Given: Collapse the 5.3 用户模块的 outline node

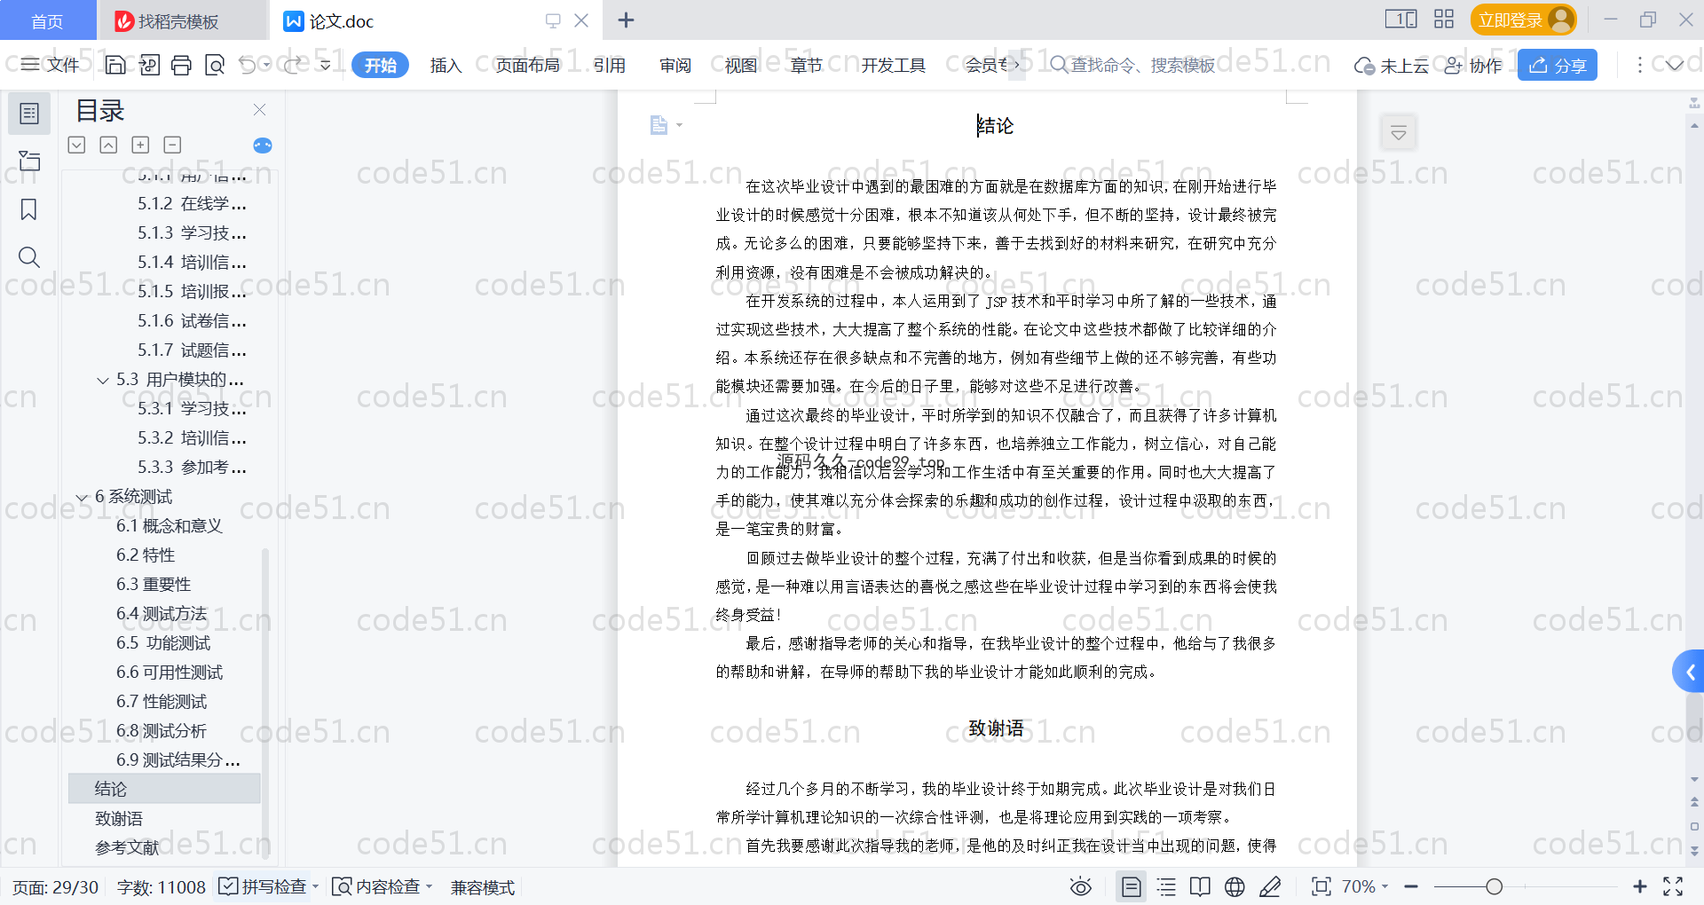Looking at the screenshot, I should tap(103, 381).
